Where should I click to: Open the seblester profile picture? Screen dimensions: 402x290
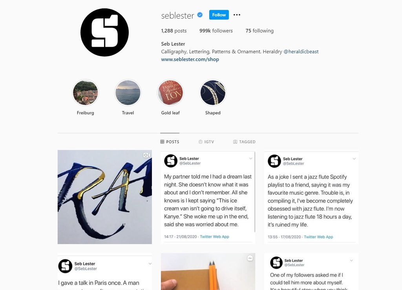tap(104, 32)
